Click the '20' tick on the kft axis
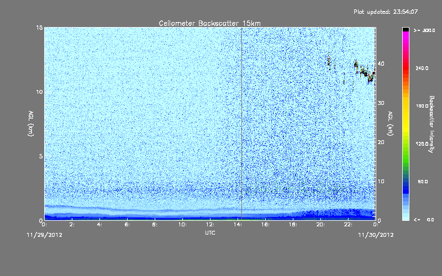This screenshot has height=276, width=442. coord(381,142)
